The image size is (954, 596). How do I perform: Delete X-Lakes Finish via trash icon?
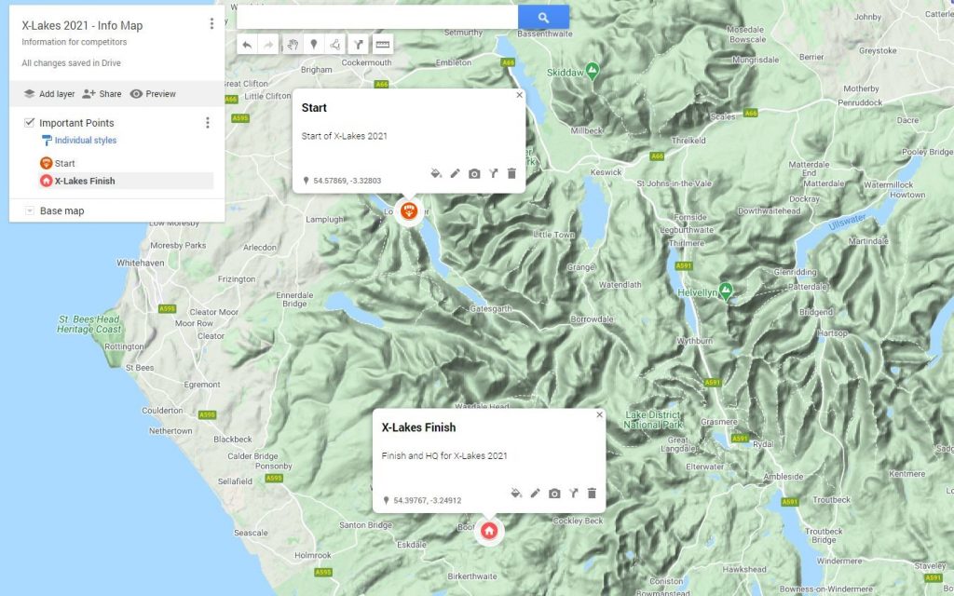(x=592, y=494)
